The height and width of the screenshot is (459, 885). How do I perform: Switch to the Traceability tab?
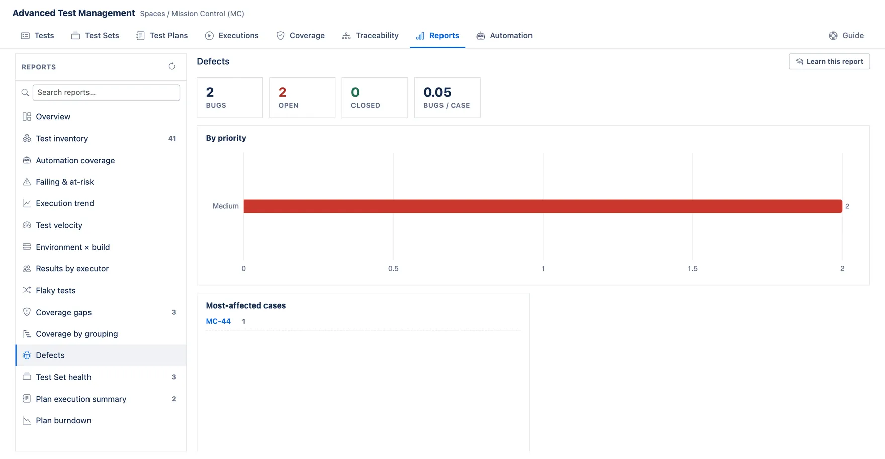click(371, 36)
